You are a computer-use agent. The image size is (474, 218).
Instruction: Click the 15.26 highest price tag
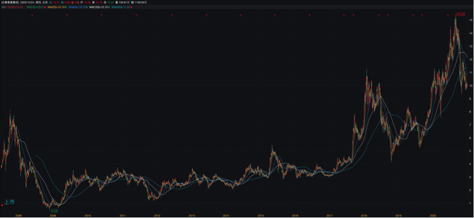click(x=460, y=14)
